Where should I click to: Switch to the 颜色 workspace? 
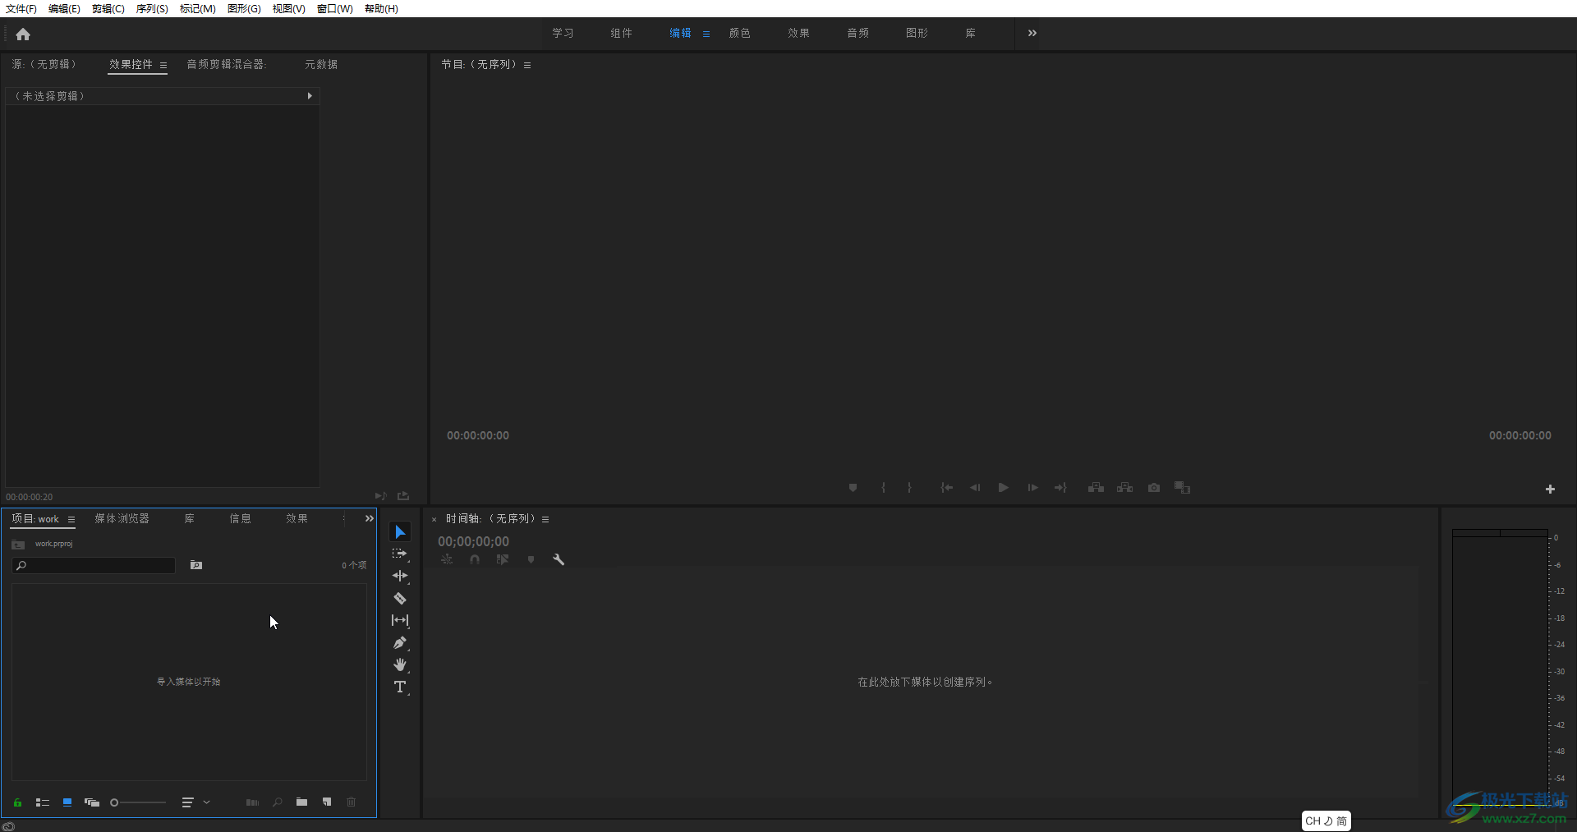point(740,33)
